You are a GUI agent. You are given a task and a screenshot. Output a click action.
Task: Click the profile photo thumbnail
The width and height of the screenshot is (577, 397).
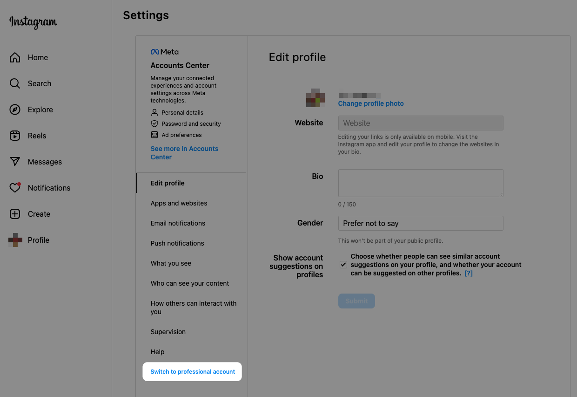[x=315, y=98]
